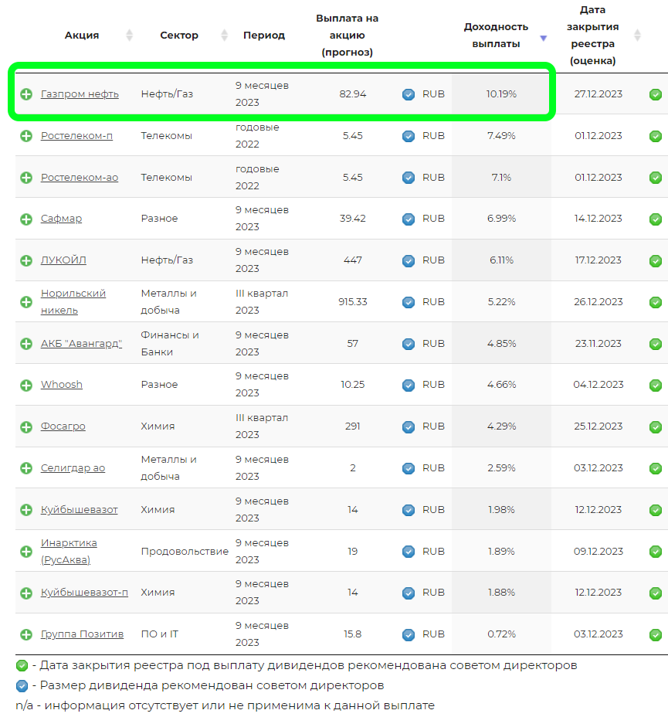Click the Акция column header
Image resolution: width=668 pixels, height=717 pixels.
[82, 36]
